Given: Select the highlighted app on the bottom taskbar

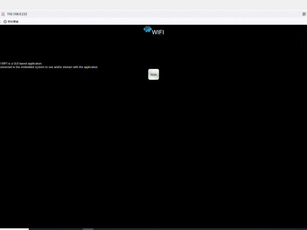Looking at the screenshot, I should pos(88,228).
